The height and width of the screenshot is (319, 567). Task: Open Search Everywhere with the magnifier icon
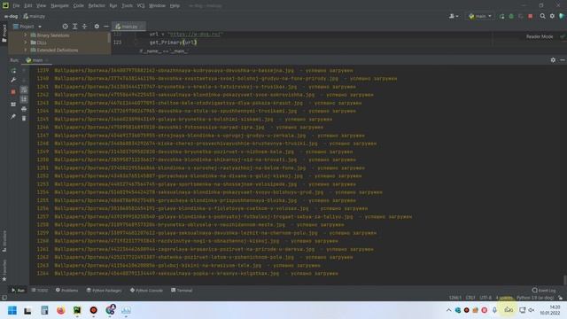(542, 16)
